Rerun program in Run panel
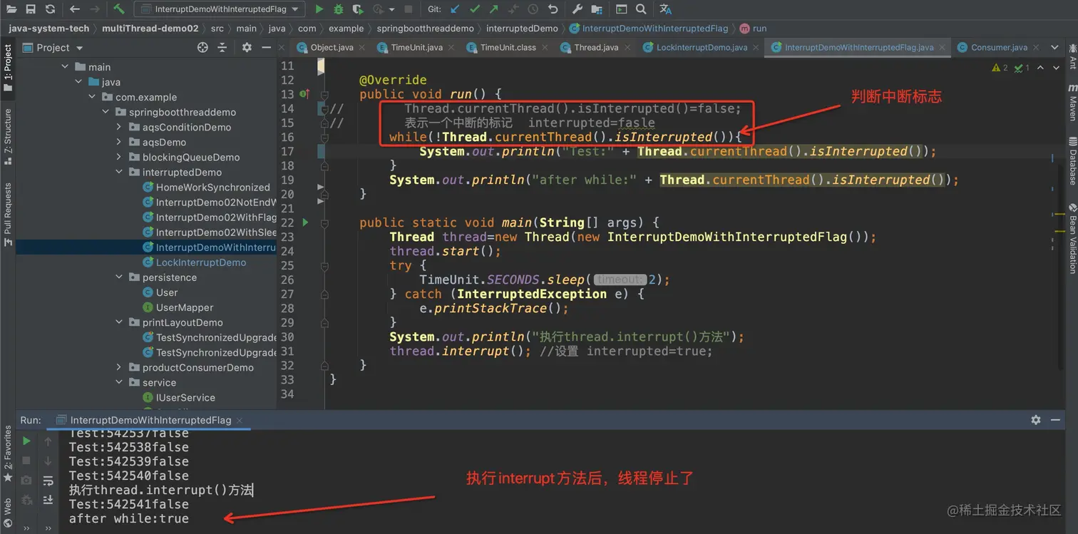Image resolution: width=1078 pixels, height=534 pixels. tap(27, 441)
